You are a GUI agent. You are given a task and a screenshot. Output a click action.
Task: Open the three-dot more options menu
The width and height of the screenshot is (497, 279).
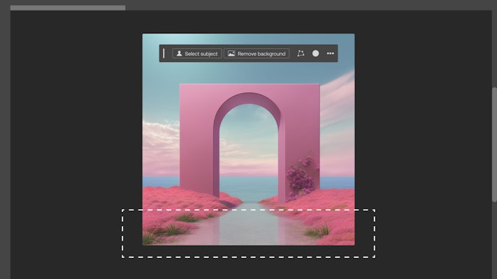pyautogui.click(x=331, y=54)
